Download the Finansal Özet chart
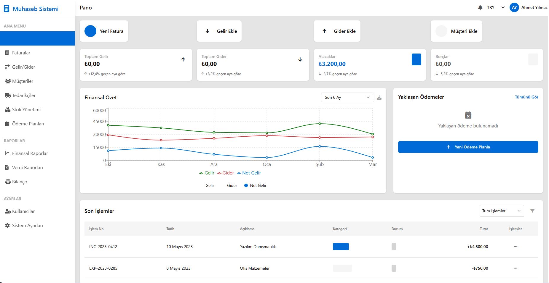This screenshot has height=283, width=549. [x=379, y=98]
